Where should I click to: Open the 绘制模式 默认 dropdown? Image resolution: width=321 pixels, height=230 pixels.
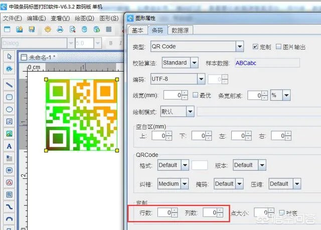coord(190,111)
